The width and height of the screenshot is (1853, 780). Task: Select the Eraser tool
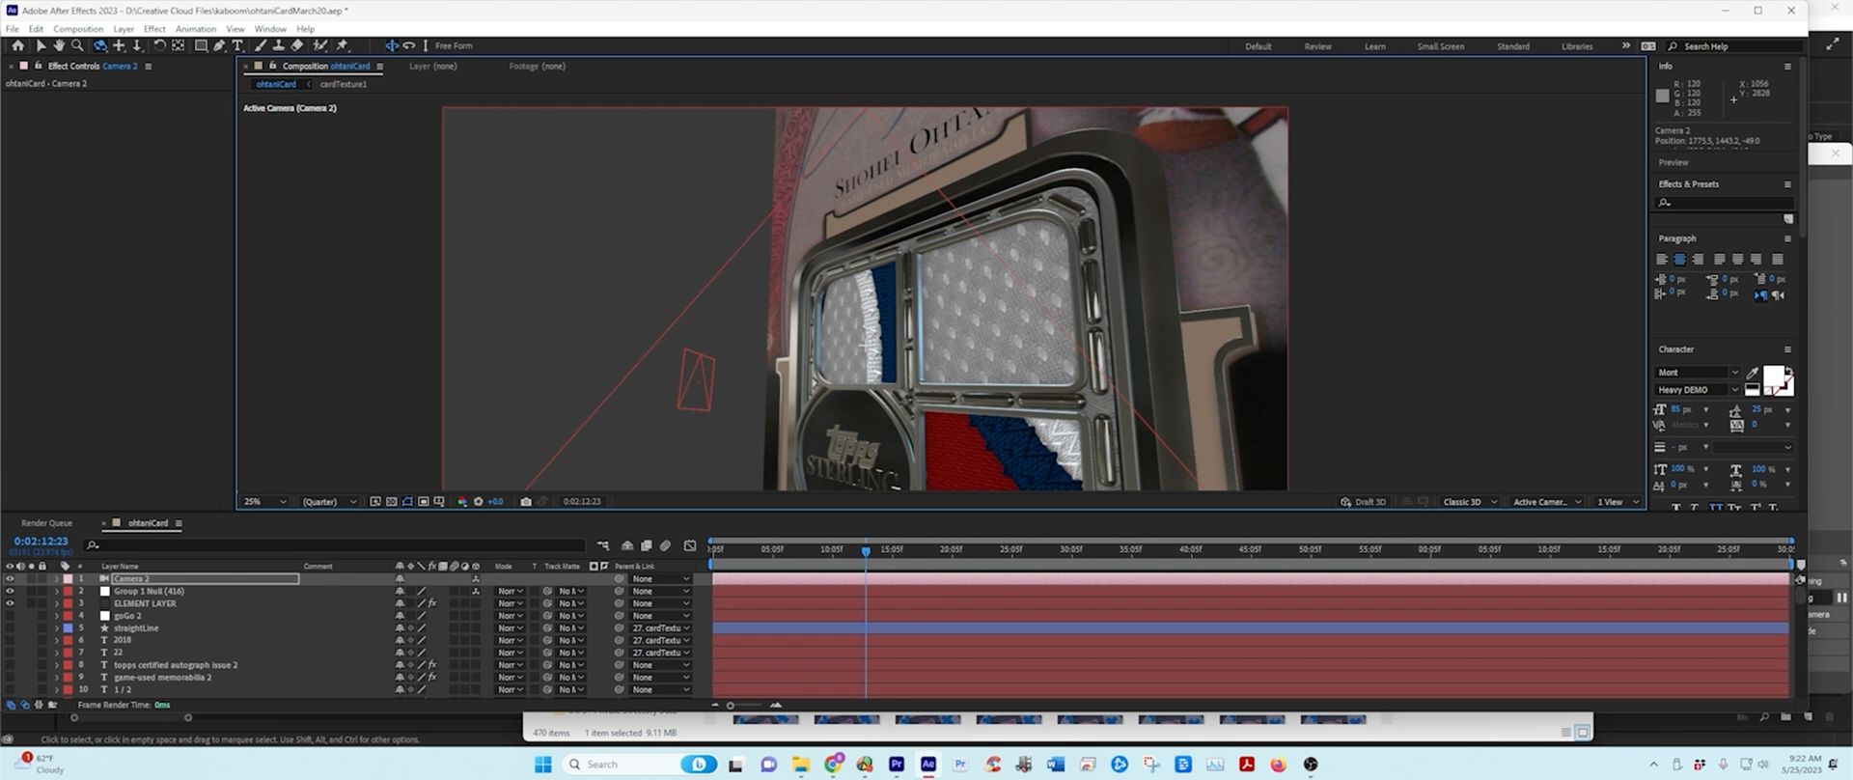pos(297,45)
